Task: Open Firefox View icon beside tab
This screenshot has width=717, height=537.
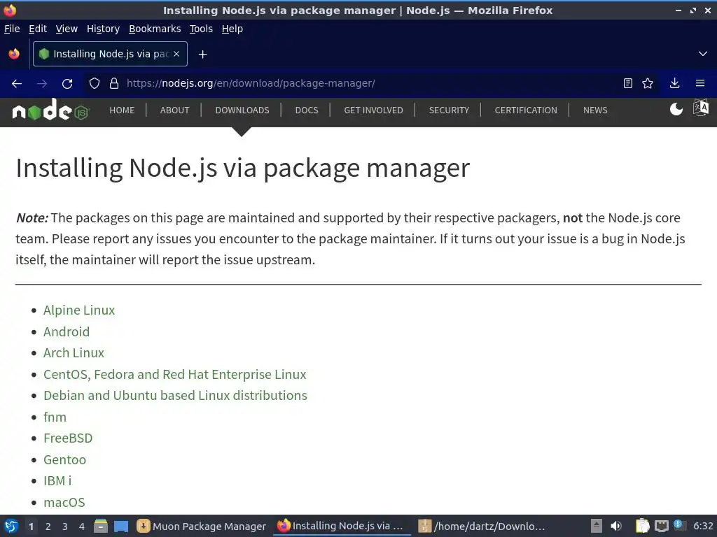Action: tap(14, 54)
